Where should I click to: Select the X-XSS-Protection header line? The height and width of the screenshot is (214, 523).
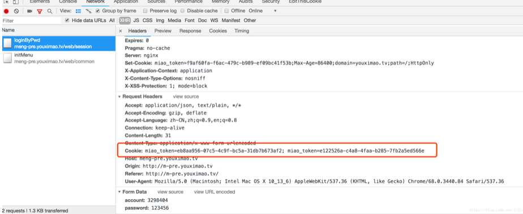(166, 86)
